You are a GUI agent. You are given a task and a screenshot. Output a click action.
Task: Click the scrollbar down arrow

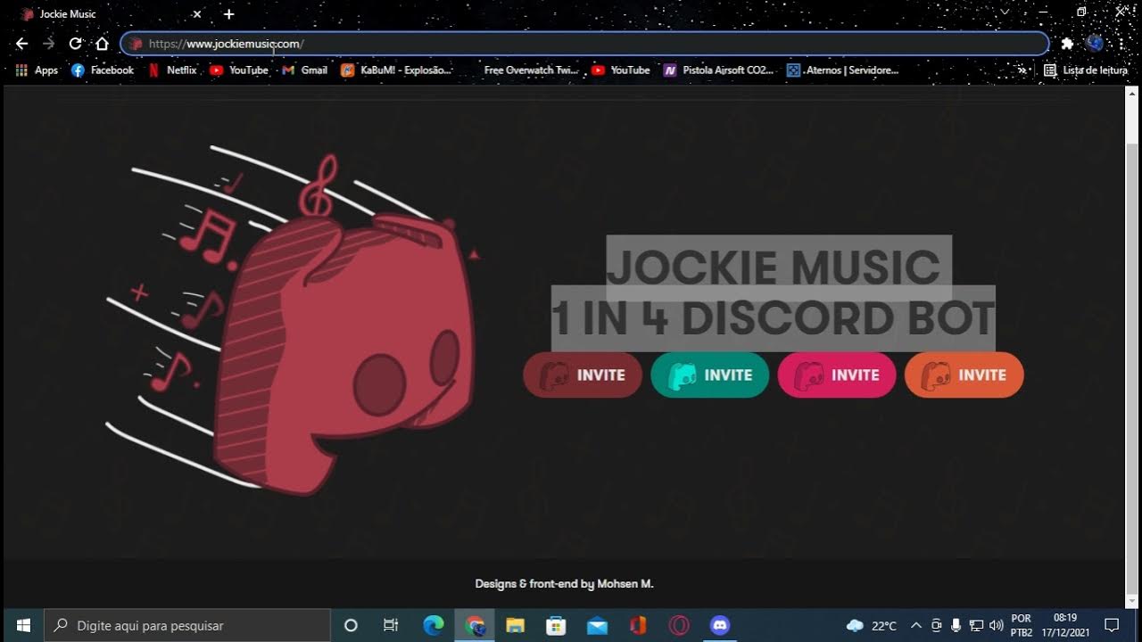(1132, 602)
